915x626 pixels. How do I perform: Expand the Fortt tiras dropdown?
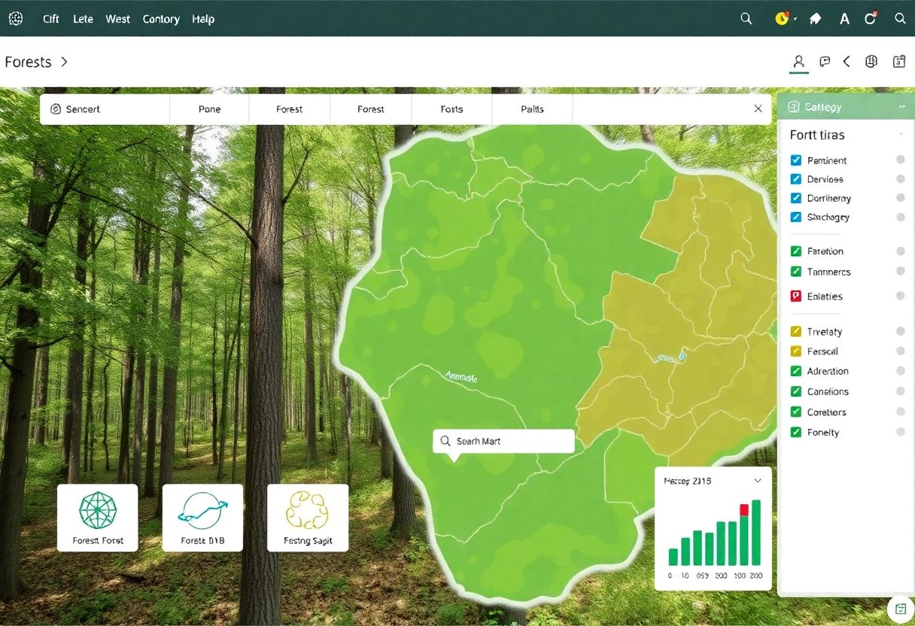(901, 135)
